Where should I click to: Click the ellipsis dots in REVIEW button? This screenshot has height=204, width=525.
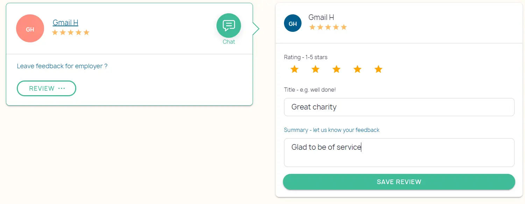(62, 89)
